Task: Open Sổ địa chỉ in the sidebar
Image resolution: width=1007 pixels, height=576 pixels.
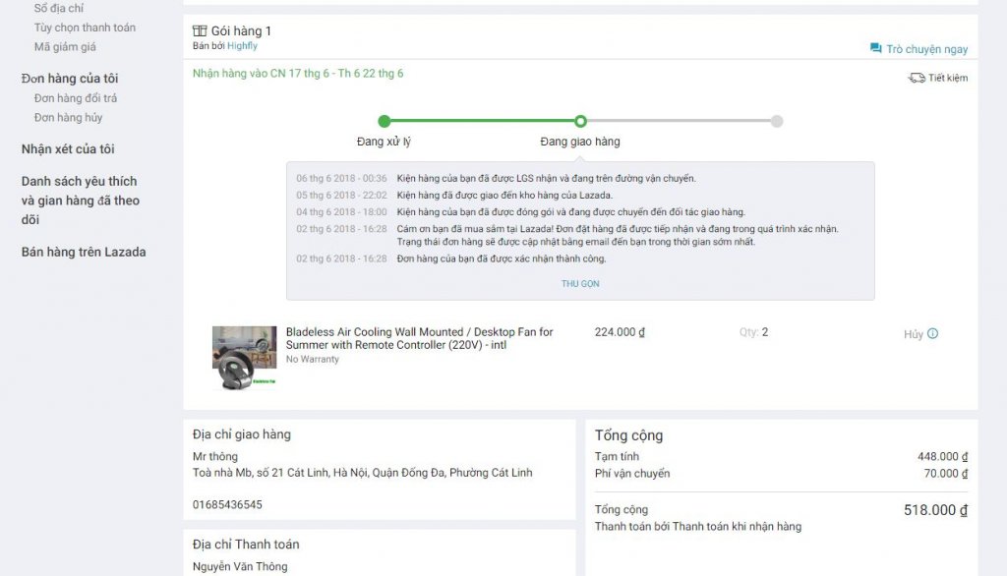Action: click(x=58, y=8)
